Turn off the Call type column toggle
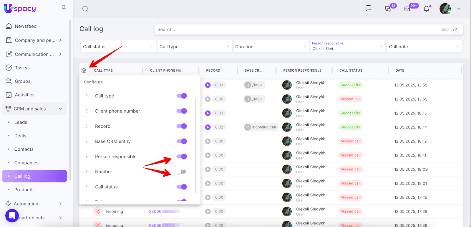Viewport: 471px width, 227px height. 181,96
